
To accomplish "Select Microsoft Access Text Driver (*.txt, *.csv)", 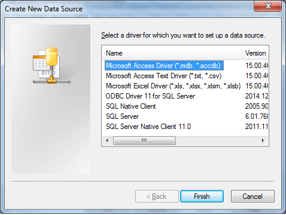I will click(163, 76).
